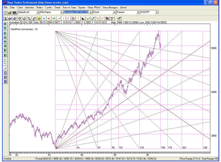
Task: Open the About menu
Action: (123, 7)
